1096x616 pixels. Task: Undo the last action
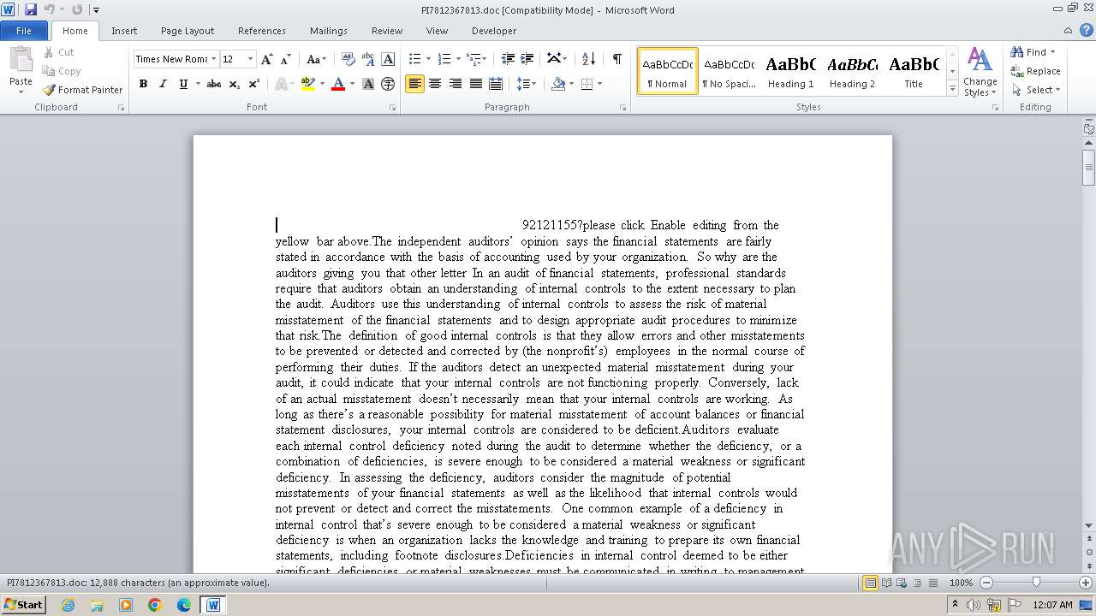[50, 9]
